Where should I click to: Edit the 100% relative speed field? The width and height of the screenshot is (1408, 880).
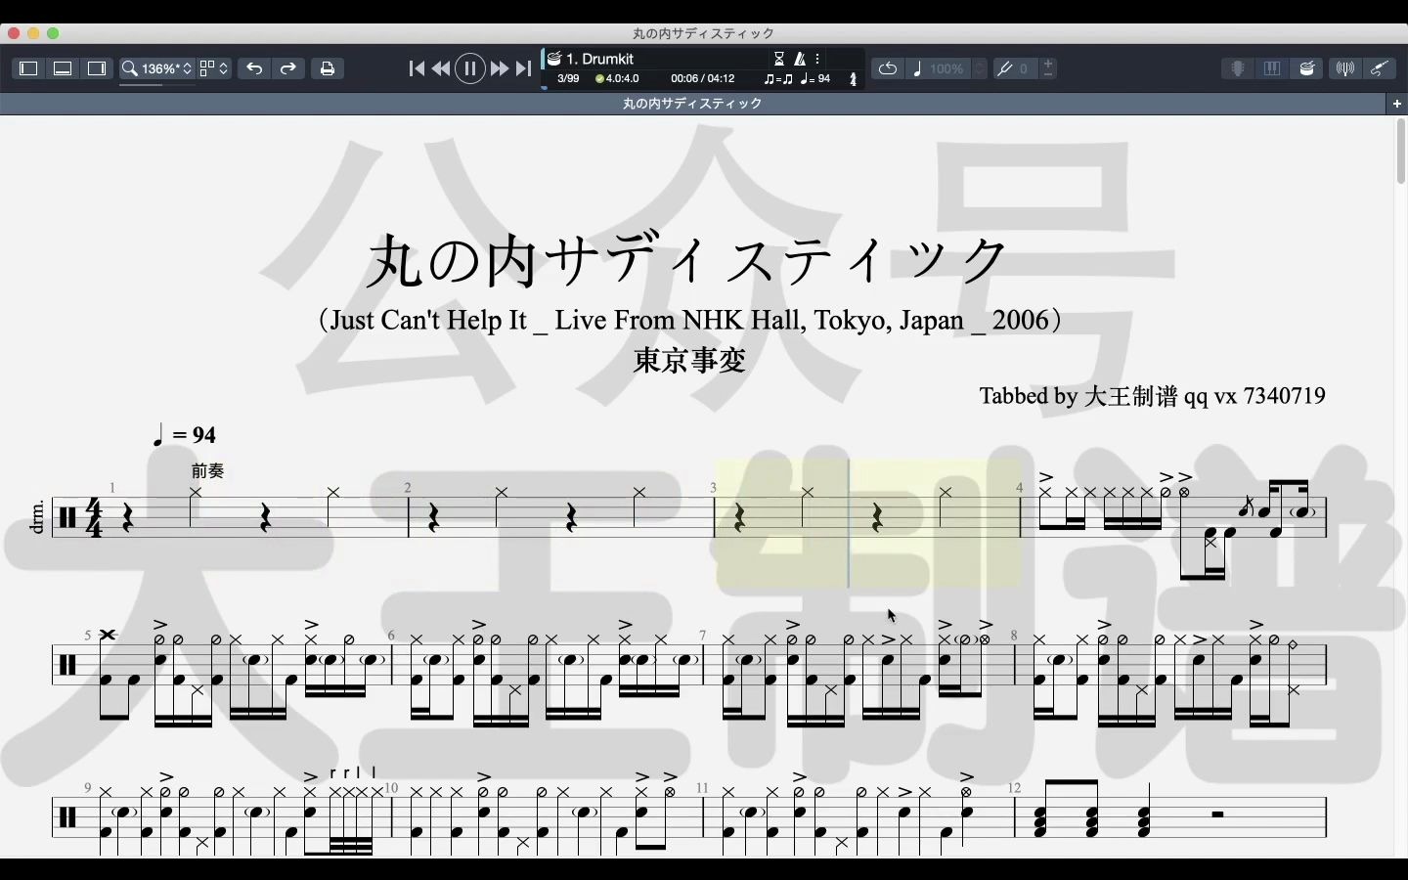(947, 68)
